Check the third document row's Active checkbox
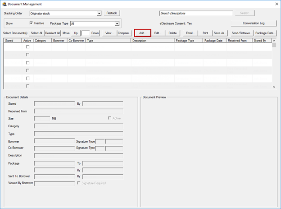This screenshot has width=281, height=209. click(x=28, y=63)
